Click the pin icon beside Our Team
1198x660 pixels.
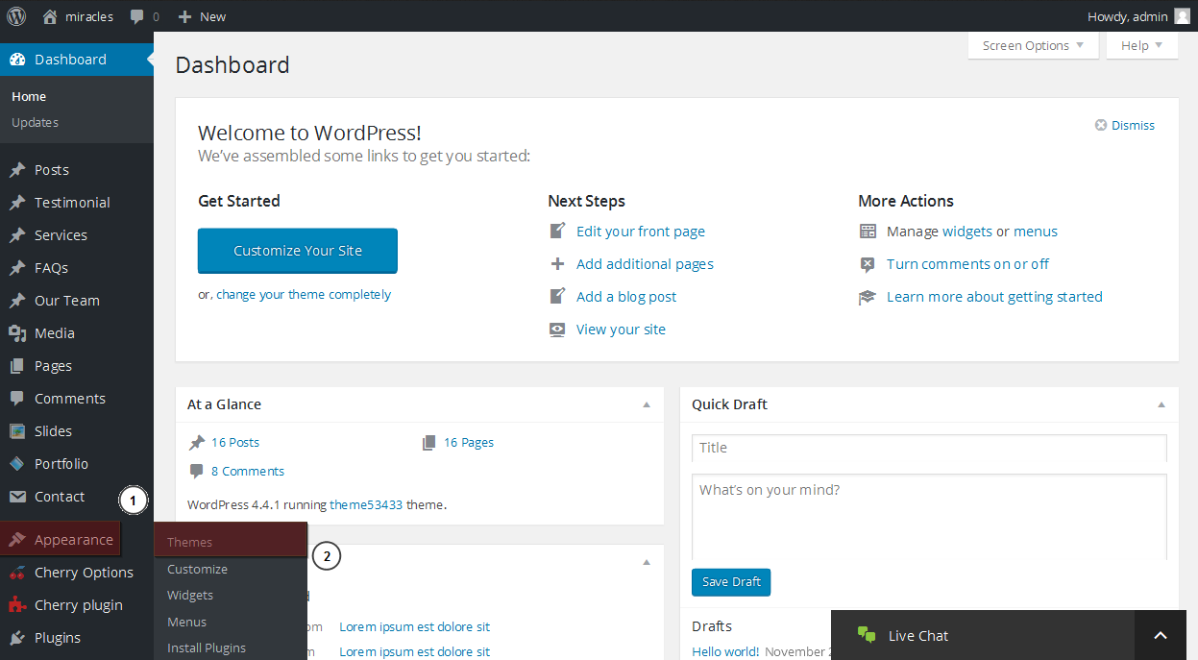17,301
